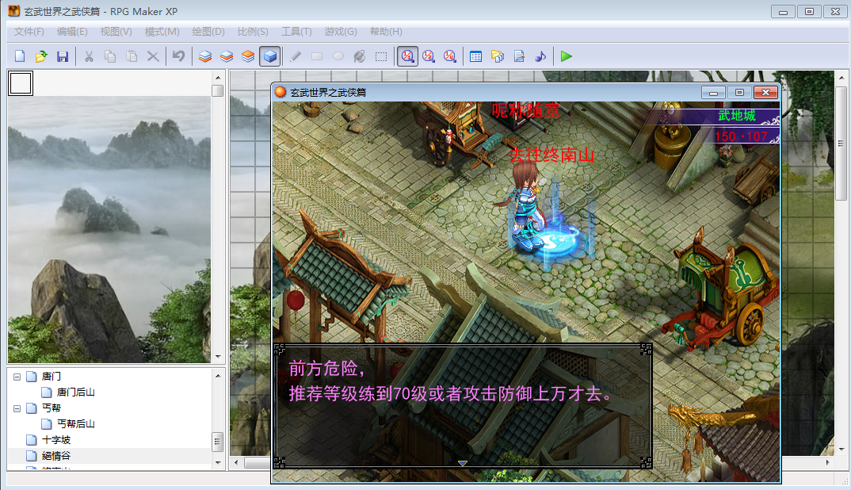851x490 pixels.
Task: Click the Paste clipboard icon
Action: [x=132, y=56]
